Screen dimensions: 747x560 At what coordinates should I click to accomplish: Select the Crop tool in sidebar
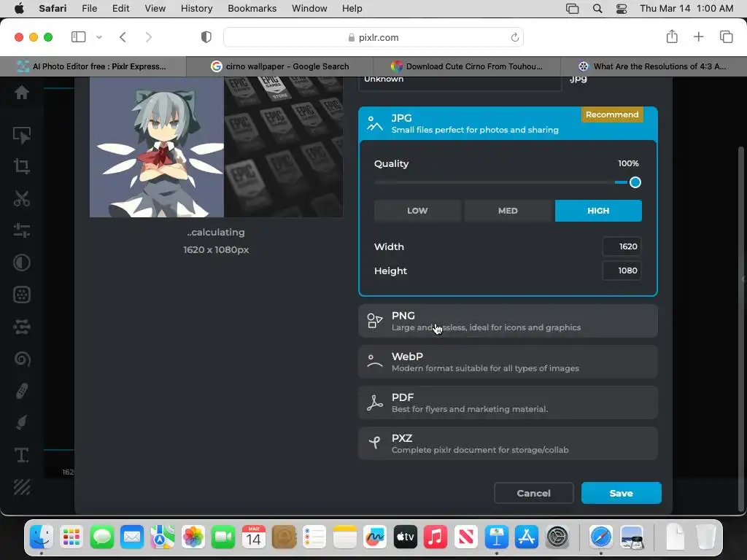point(21,166)
